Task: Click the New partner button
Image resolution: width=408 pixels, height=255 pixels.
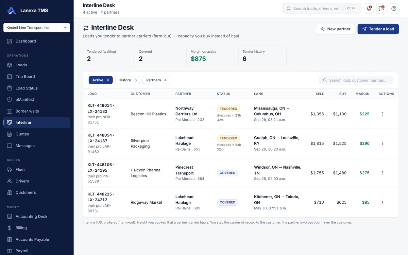Action: tap(336, 29)
